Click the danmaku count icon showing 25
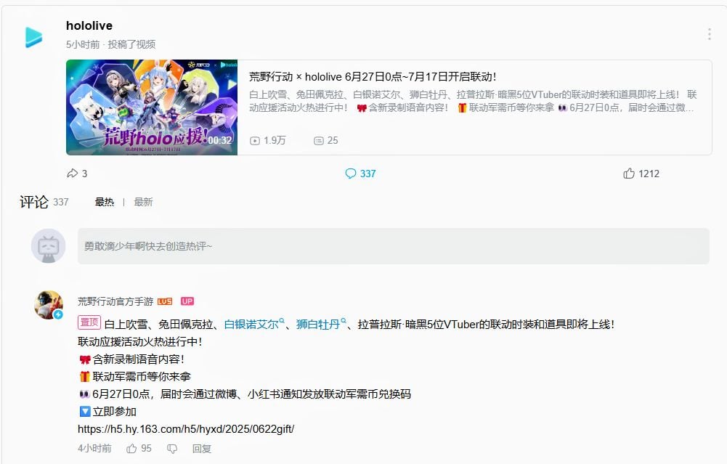Screen dimensions: 727x464 coord(319,140)
